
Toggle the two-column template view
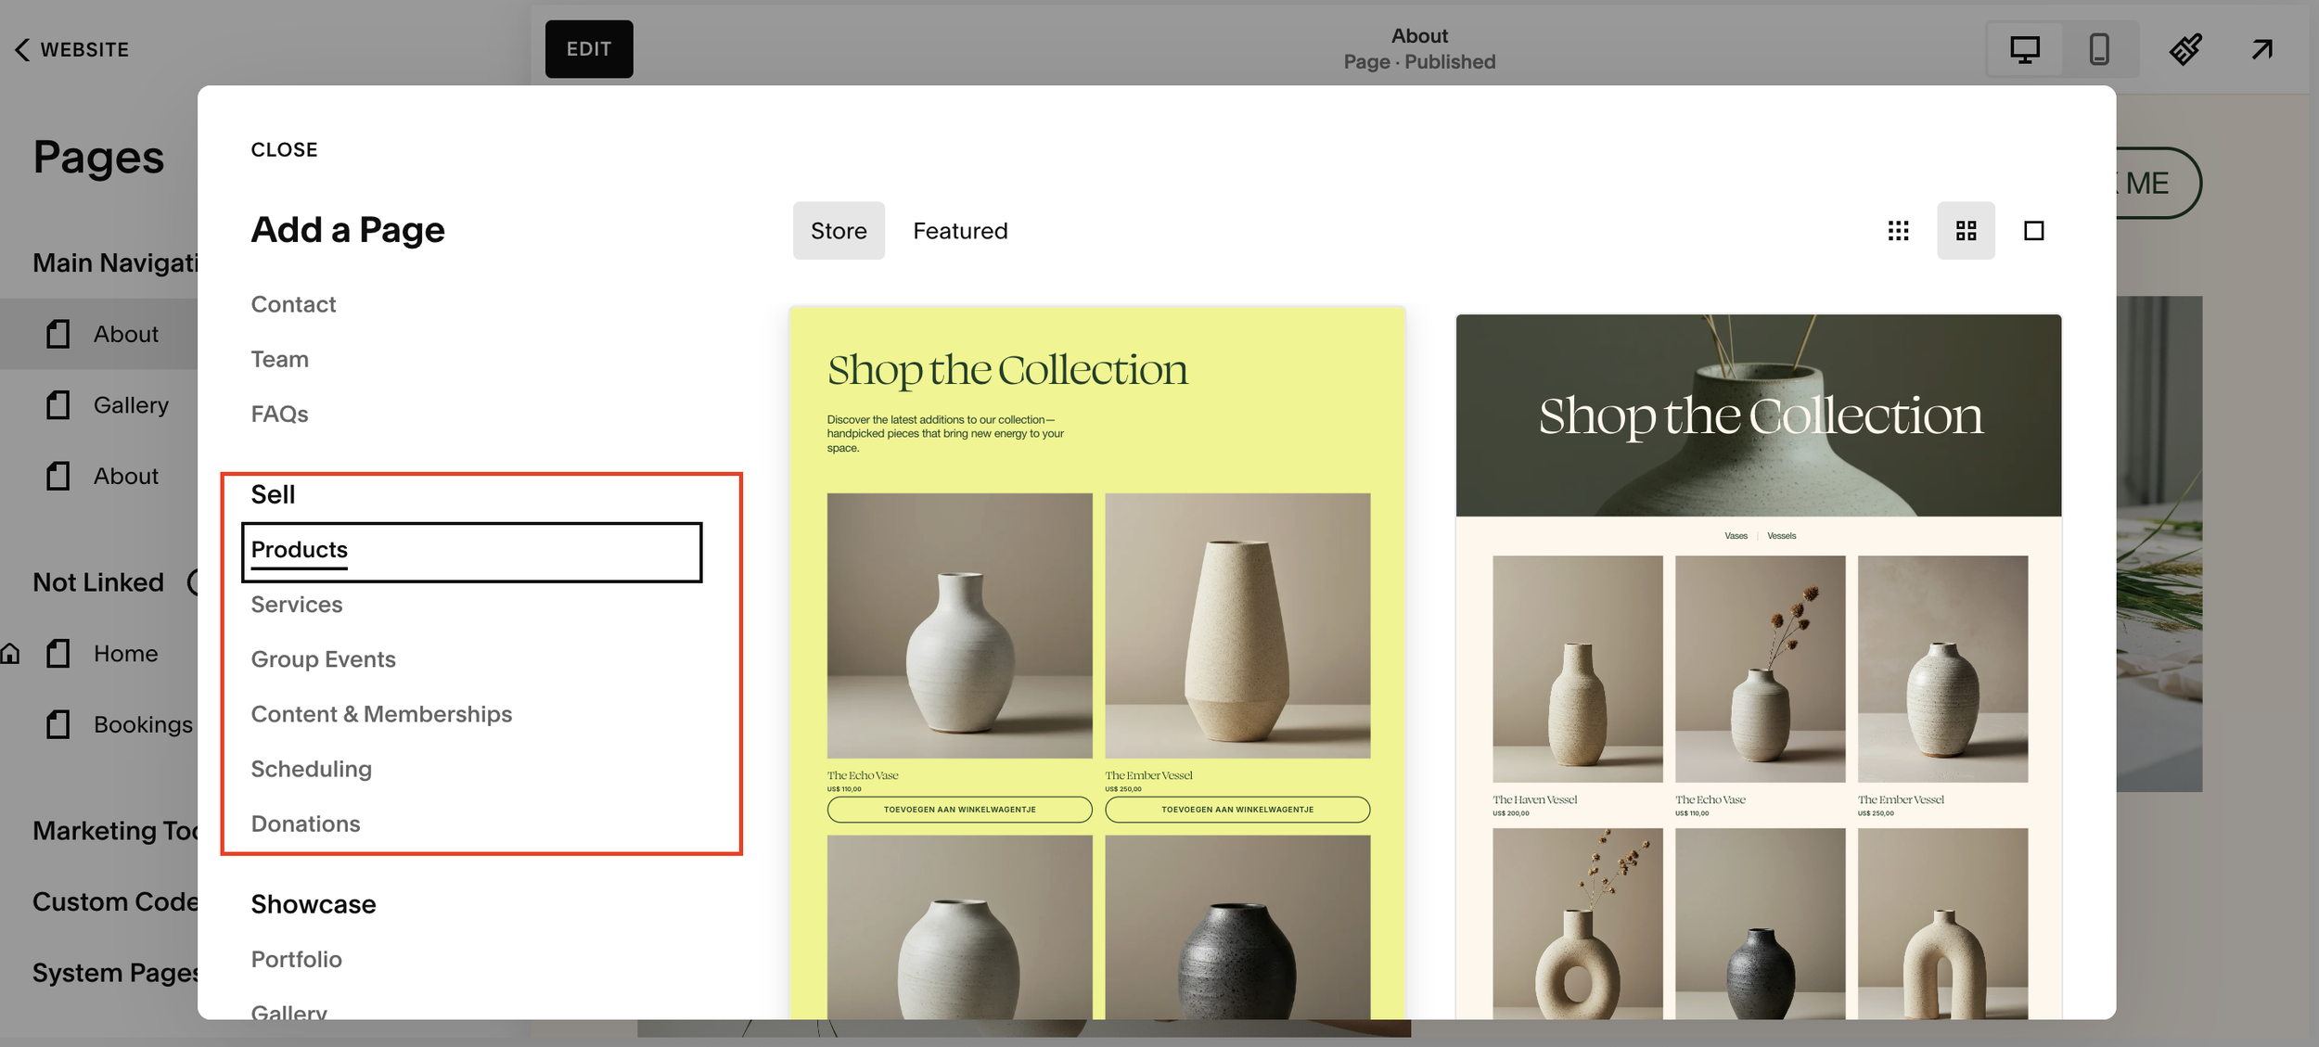click(x=1966, y=230)
